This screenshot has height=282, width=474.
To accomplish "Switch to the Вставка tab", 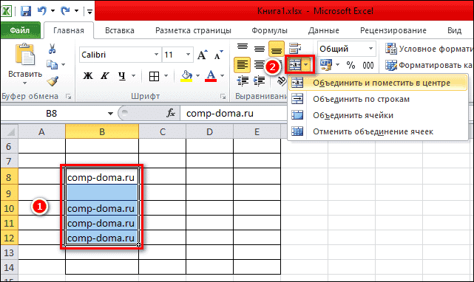I will pyautogui.click(x=119, y=30).
